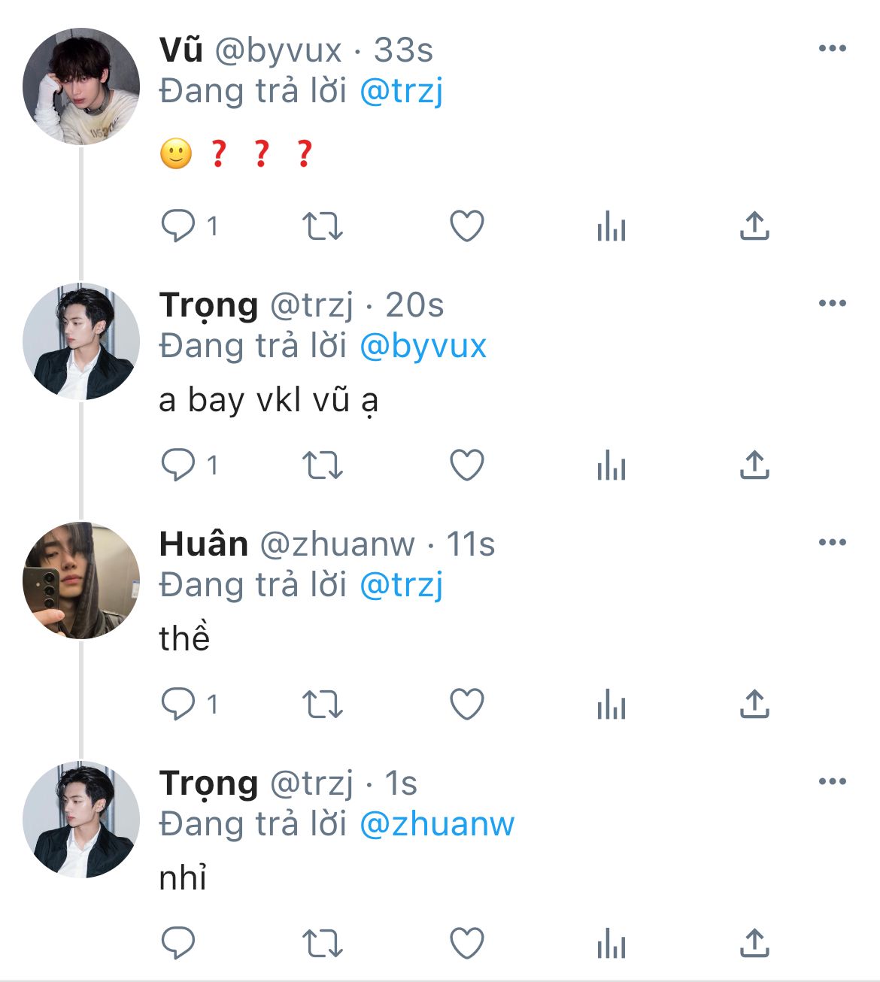Screen dimensions: 880x982
Task: Like the 'a bay vkl vũ ạ' tweet
Action: coord(466,465)
